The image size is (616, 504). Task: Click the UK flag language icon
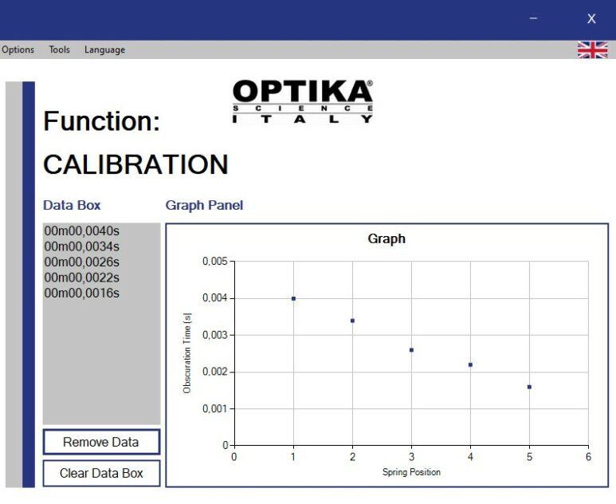(592, 49)
